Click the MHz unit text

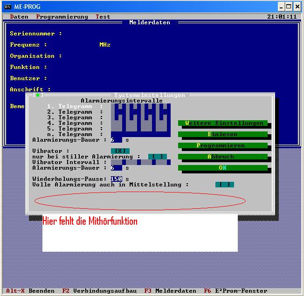pyautogui.click(x=105, y=45)
